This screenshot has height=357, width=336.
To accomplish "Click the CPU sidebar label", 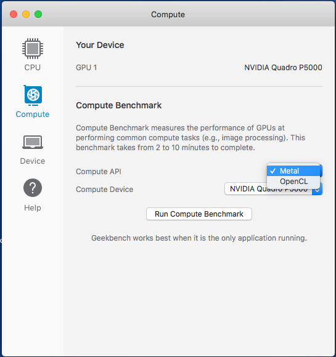I will [x=33, y=67].
